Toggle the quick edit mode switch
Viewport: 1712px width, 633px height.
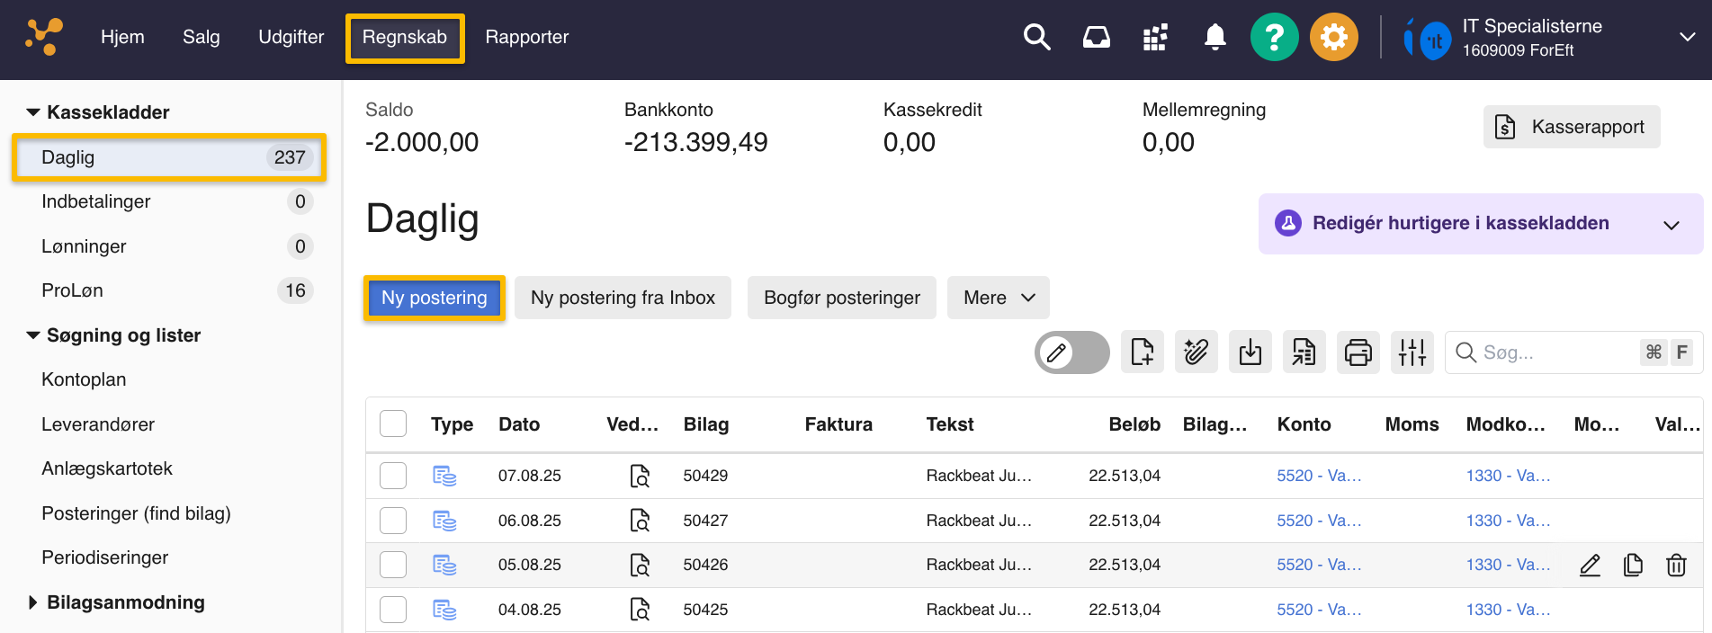pyautogui.click(x=1071, y=352)
